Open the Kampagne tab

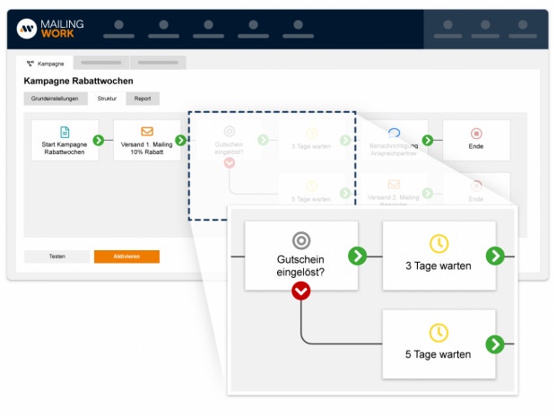45,64
